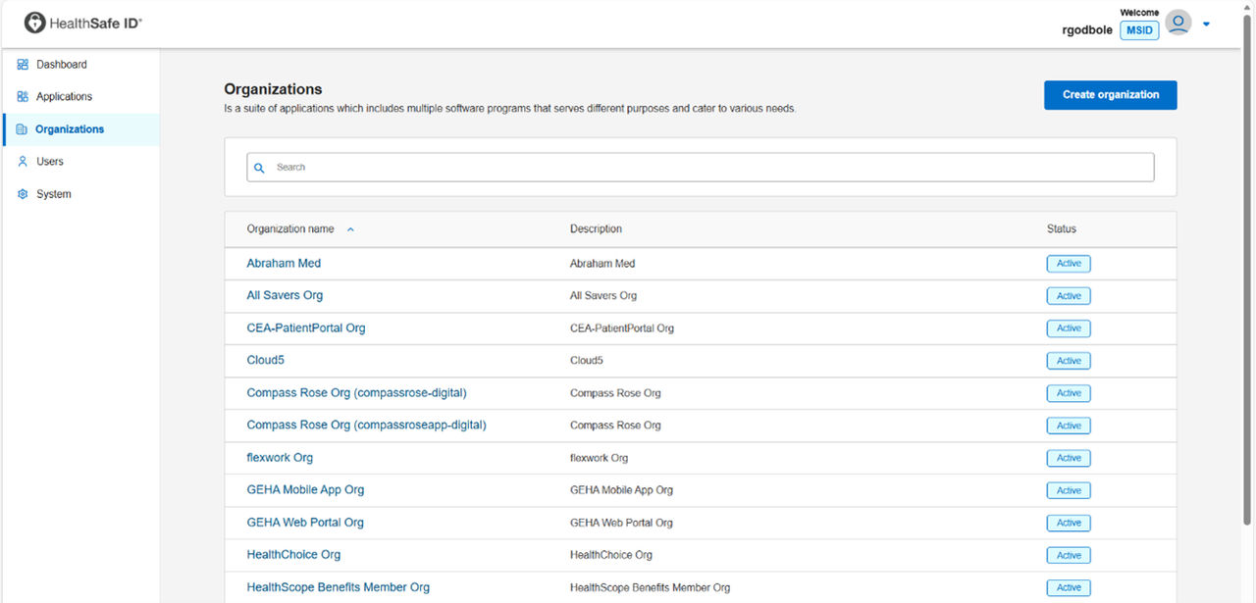
Task: Click Active badge for HealthScope Benefits Member Org
Action: pyautogui.click(x=1069, y=587)
